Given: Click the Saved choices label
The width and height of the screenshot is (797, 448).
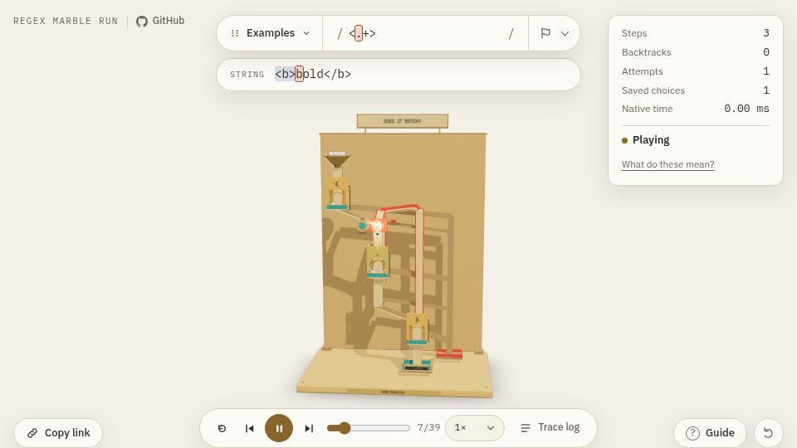Looking at the screenshot, I should click(653, 90).
